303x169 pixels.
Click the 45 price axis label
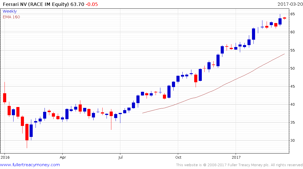(x=292, y=86)
